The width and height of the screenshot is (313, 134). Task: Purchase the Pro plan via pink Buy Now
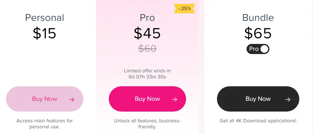[x=147, y=99]
